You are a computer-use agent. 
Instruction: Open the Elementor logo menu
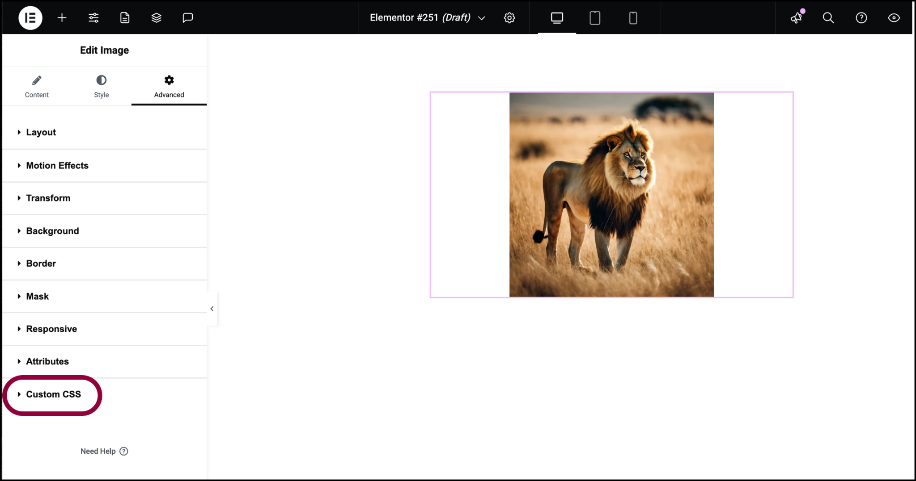click(x=30, y=18)
